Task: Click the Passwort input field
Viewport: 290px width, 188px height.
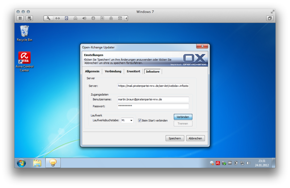Action: pos(153,106)
